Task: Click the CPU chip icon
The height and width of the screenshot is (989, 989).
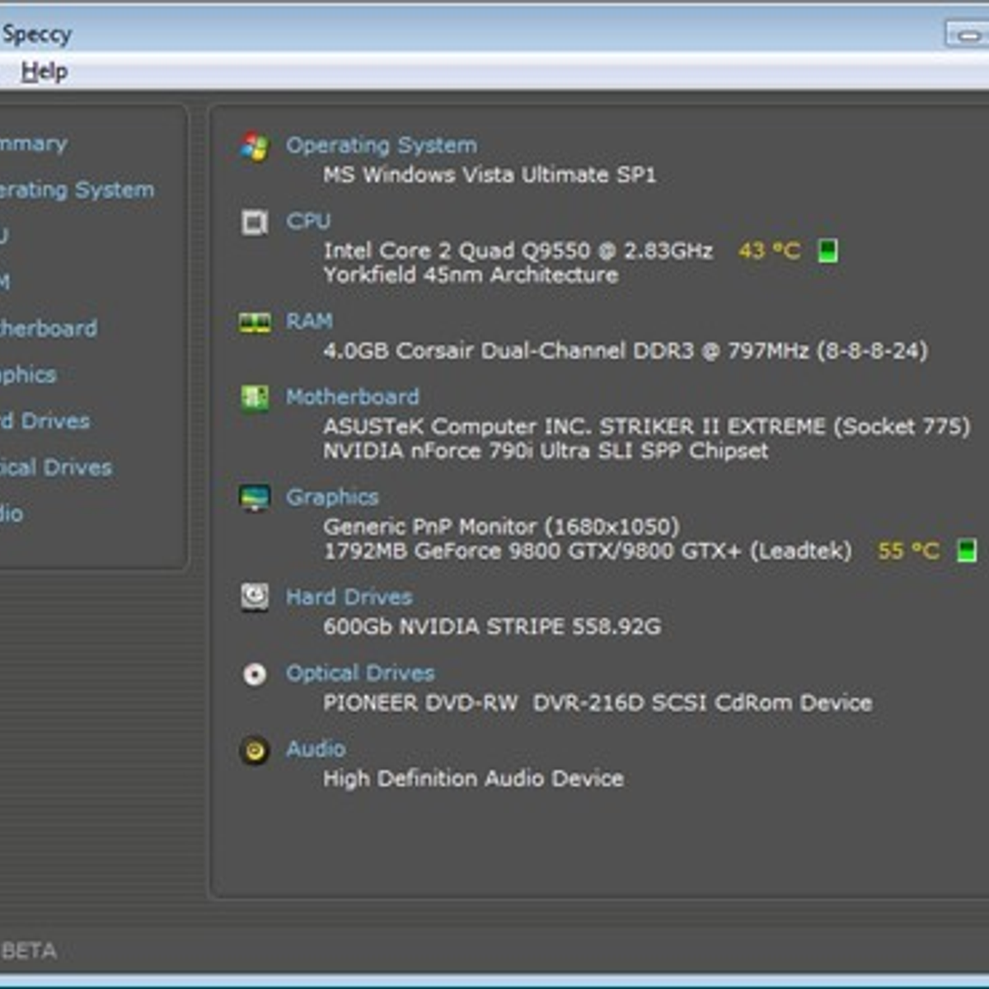Action: pos(255,223)
